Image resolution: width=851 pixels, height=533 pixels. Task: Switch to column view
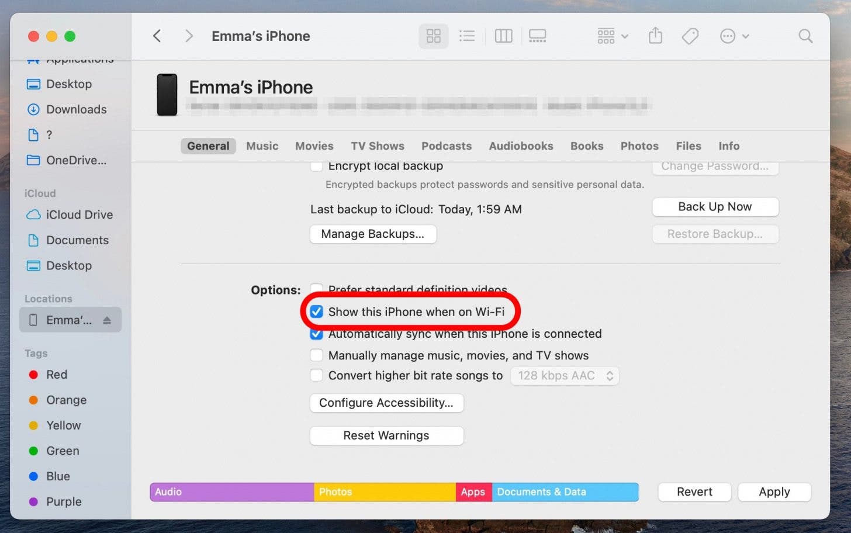(x=503, y=36)
